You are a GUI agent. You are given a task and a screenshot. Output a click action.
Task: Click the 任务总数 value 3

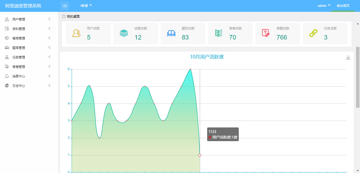(326, 37)
